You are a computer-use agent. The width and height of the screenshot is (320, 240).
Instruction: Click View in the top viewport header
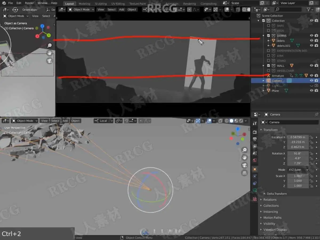[101, 10]
